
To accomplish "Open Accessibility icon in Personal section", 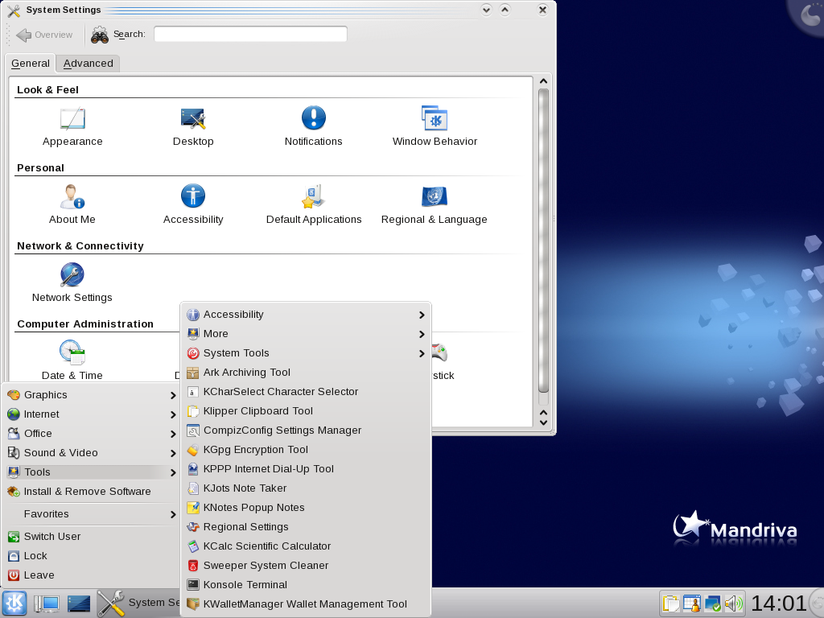I will point(193,196).
